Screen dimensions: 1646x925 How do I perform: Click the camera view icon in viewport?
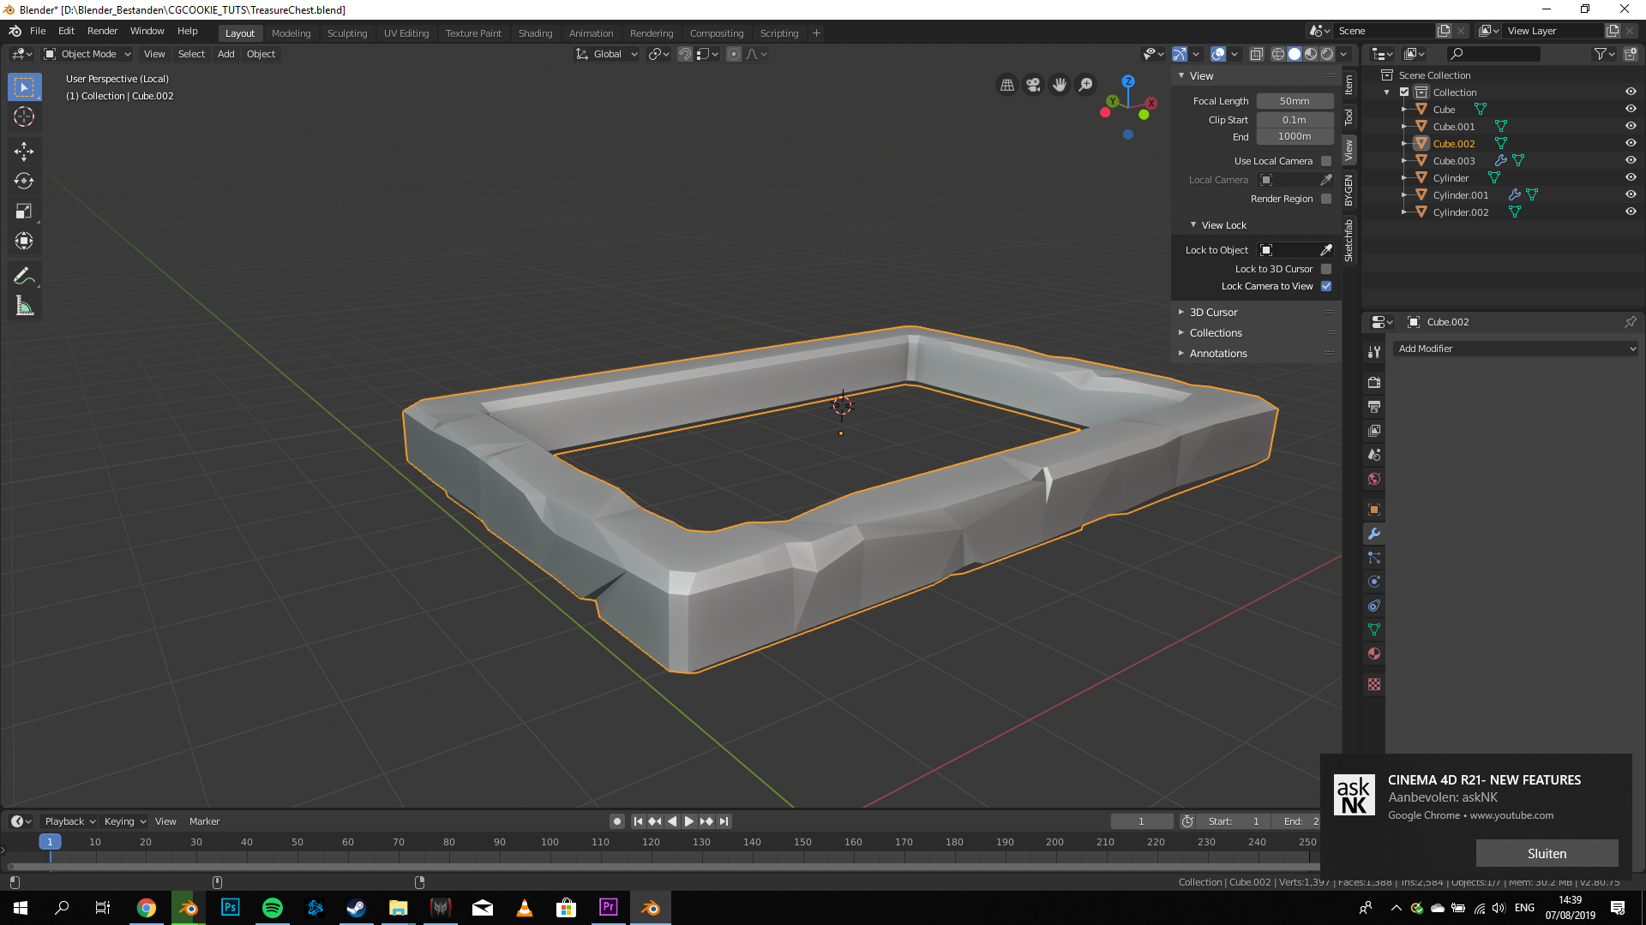(1033, 85)
